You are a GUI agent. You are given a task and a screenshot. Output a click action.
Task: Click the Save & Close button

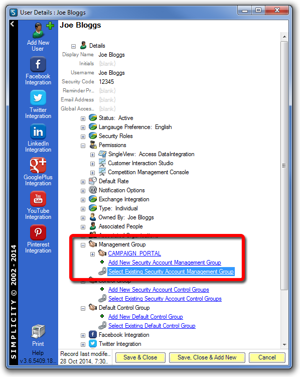tap(140, 357)
